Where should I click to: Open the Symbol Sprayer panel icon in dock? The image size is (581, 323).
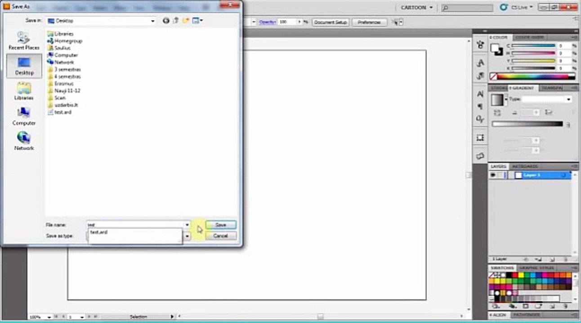coord(480,44)
